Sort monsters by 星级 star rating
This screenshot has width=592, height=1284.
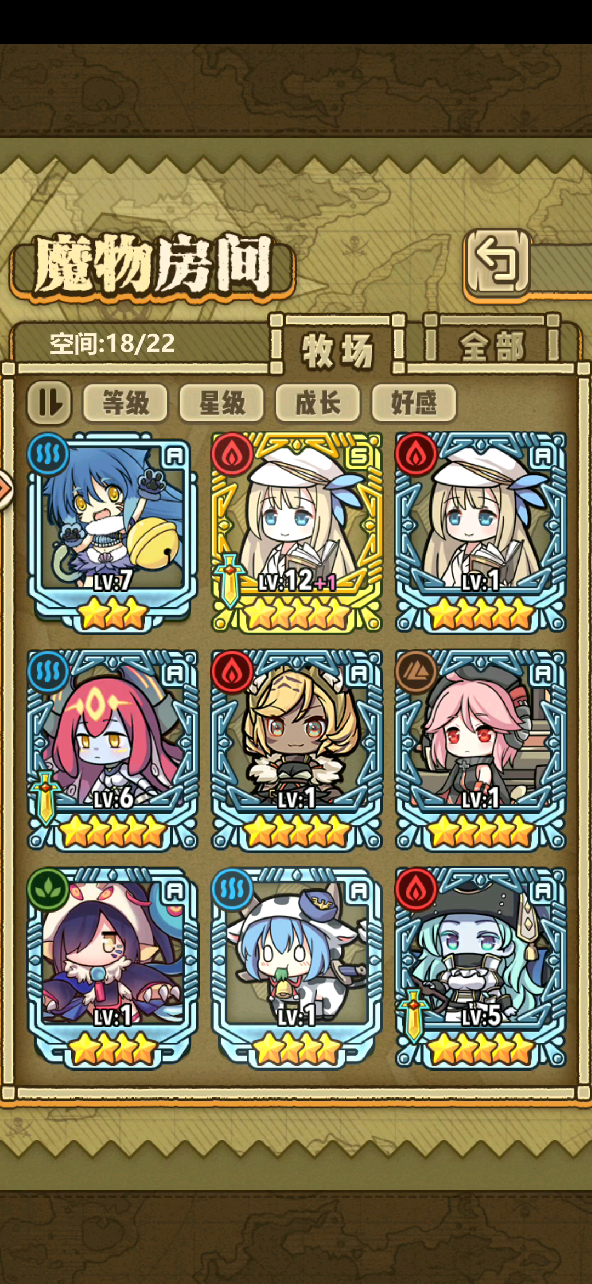coord(221,403)
